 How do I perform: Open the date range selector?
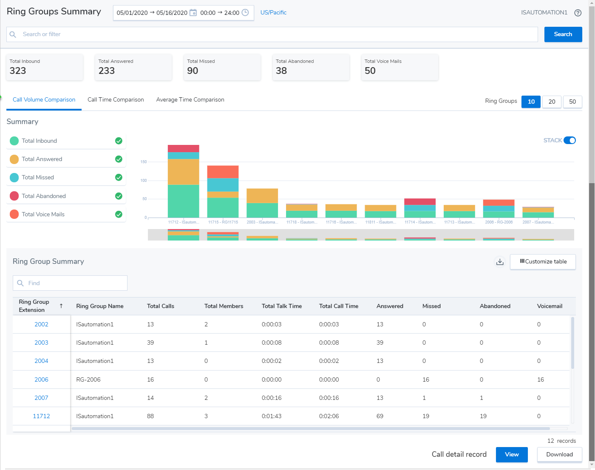(151, 12)
